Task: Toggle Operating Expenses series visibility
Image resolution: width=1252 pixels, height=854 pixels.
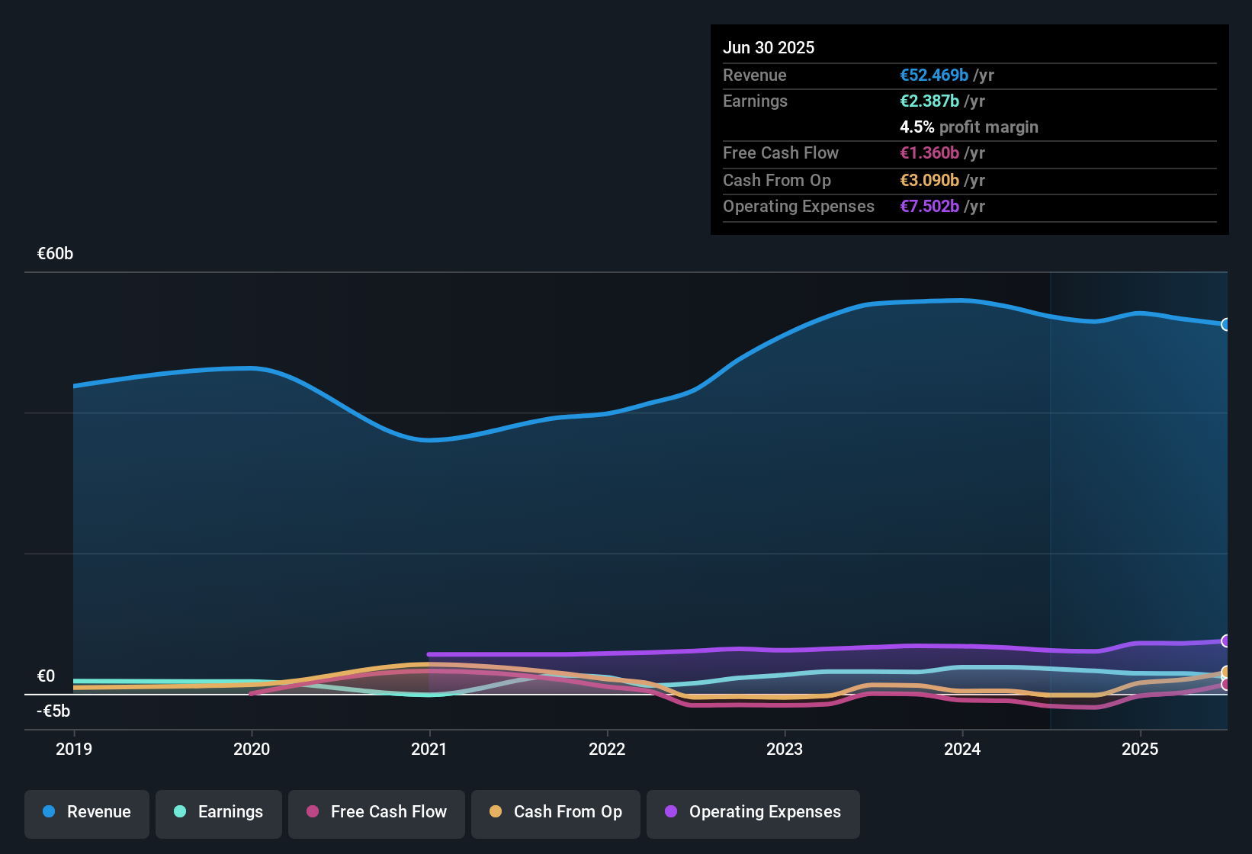Action: [x=753, y=812]
